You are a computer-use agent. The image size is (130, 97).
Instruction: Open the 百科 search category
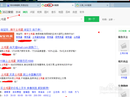68,12
